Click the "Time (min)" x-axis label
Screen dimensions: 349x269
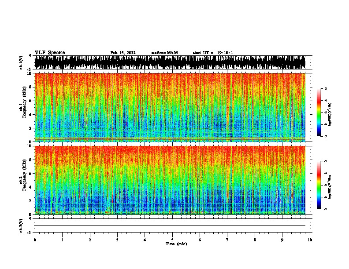(176, 244)
